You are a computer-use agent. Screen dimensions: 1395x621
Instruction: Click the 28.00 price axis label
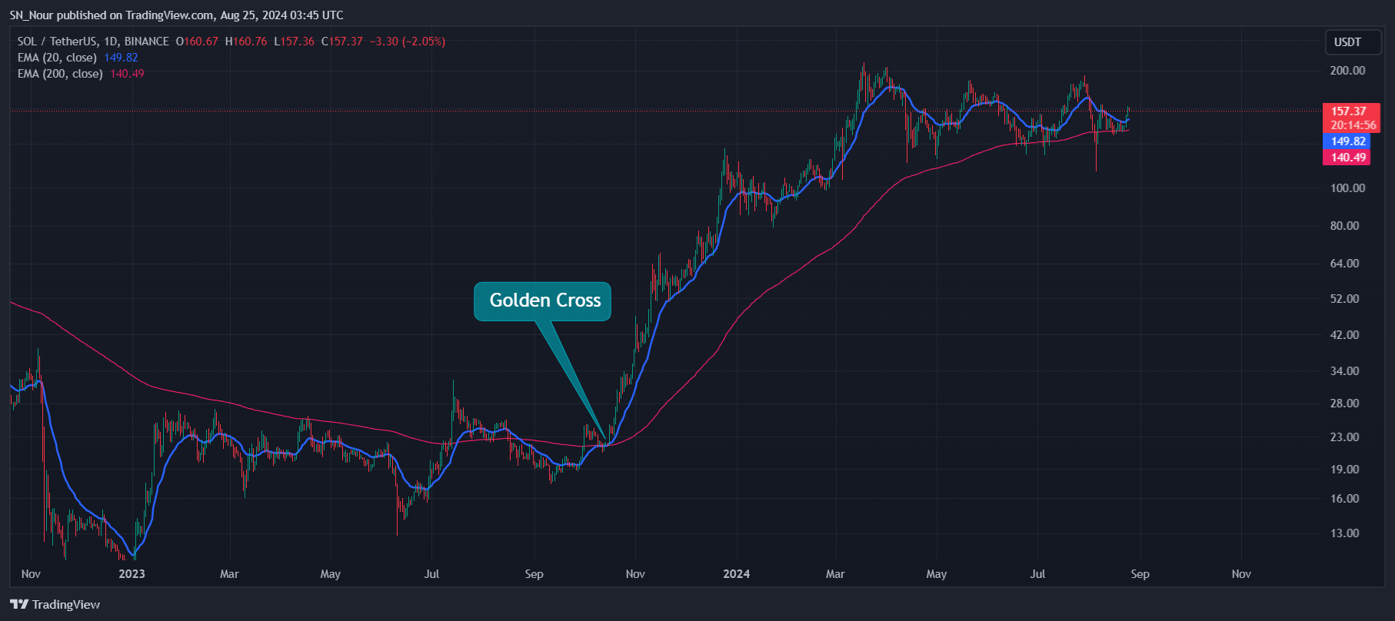point(1345,403)
